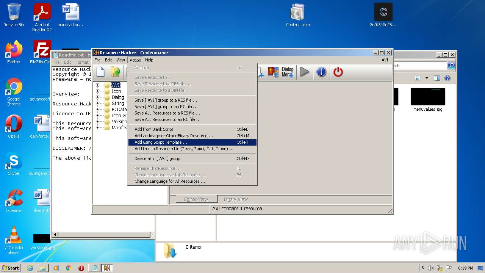The height and width of the screenshot is (273, 485).
Task: Select Centrum.exe desktop icon
Action: 298,15
